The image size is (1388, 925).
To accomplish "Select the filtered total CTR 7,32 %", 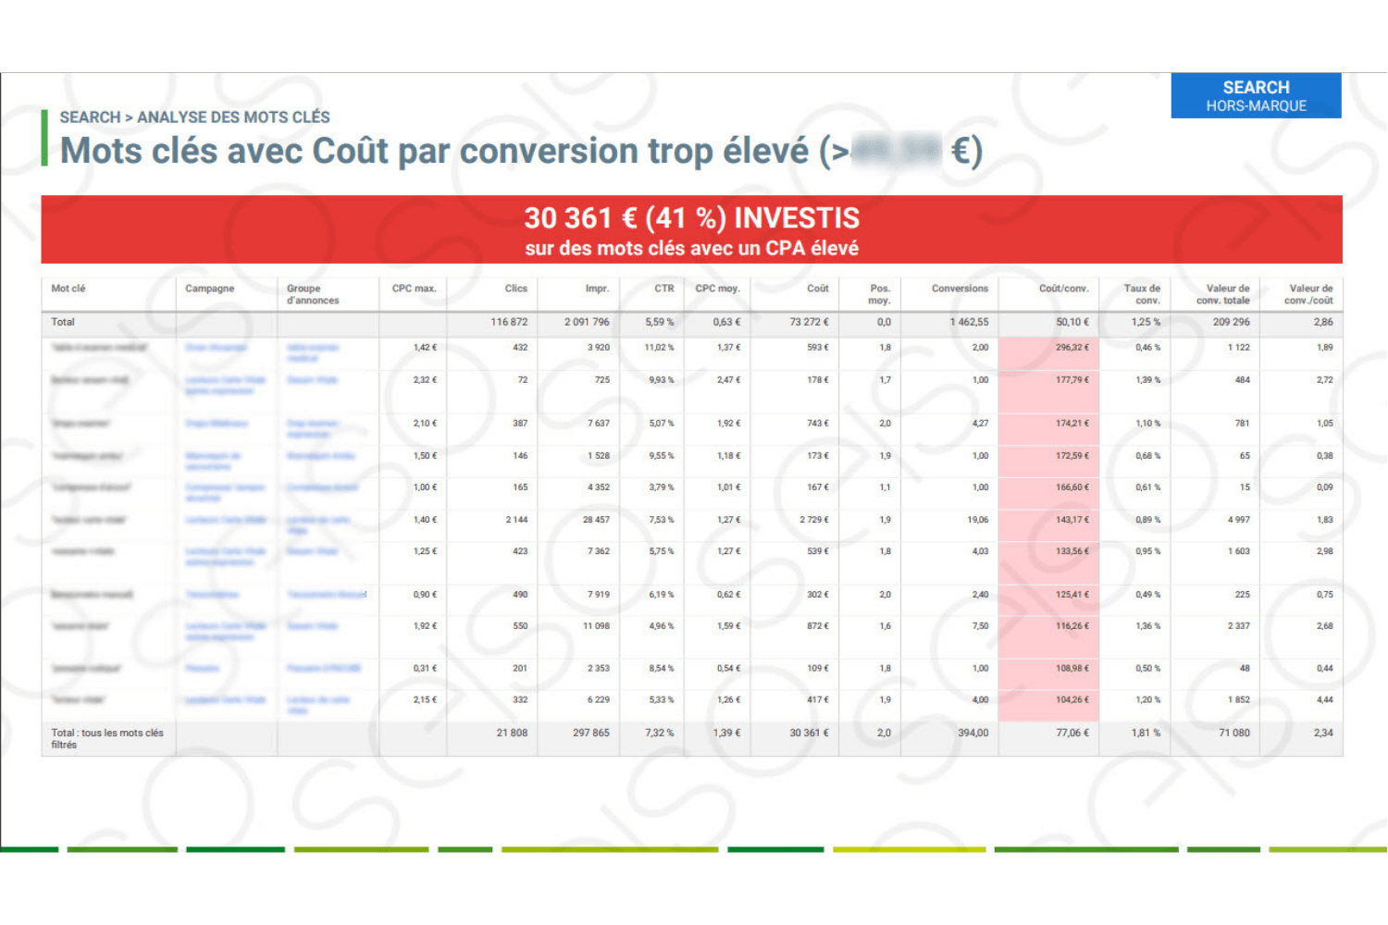I will (660, 733).
